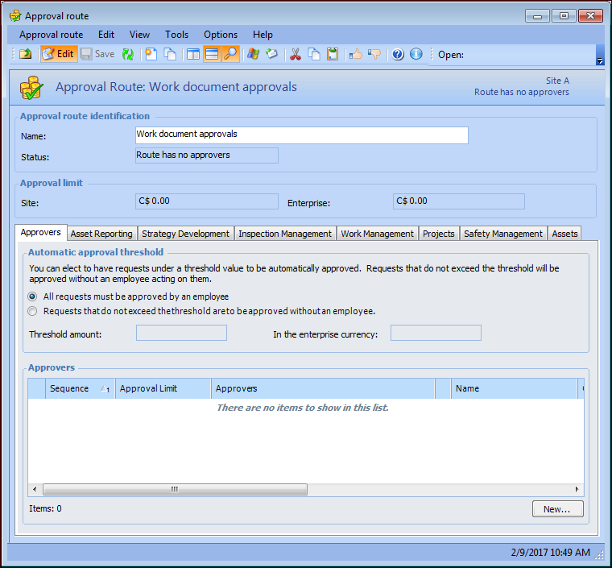Screen dimensions: 612x568
Task: Click the green refresh icon
Action: pyautogui.click(x=127, y=54)
